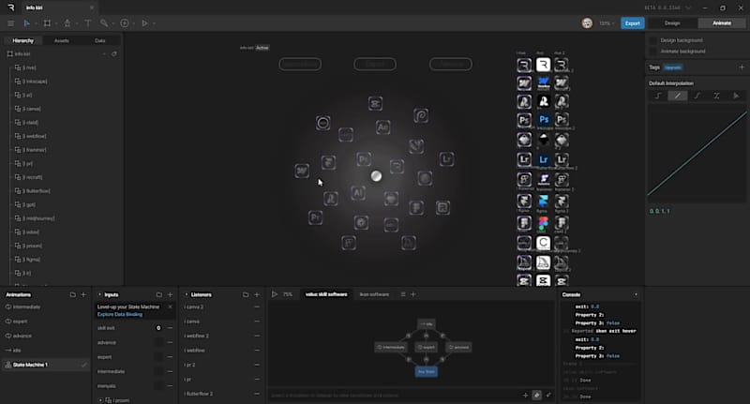Add a new input with plus
Viewport: 750px width, 404px height.
[x=170, y=294]
